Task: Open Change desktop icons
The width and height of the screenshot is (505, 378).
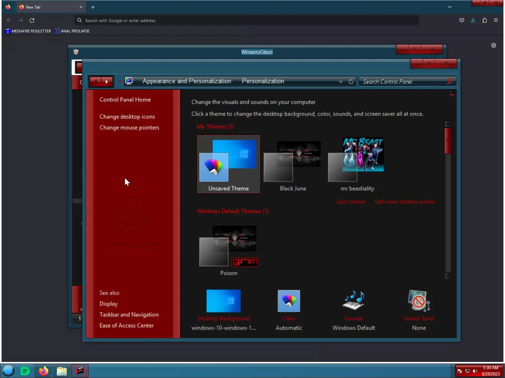Action: (127, 117)
